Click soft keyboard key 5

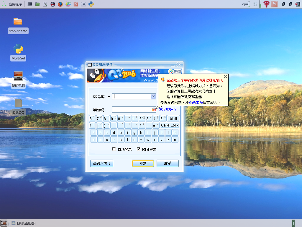coord(163,118)
